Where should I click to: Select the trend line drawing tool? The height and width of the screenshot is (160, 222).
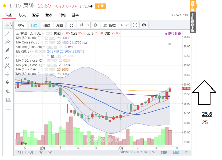pos(7,33)
